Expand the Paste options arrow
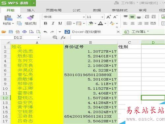 tap(13, 23)
